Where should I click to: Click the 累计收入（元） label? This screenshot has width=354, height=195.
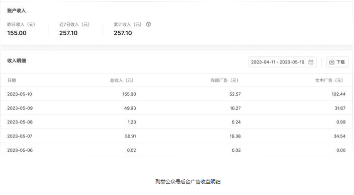click(x=128, y=24)
